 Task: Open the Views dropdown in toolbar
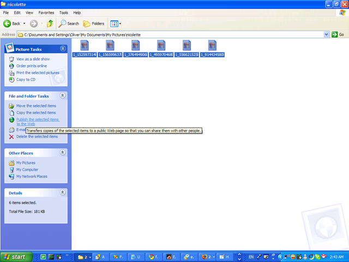(116, 23)
